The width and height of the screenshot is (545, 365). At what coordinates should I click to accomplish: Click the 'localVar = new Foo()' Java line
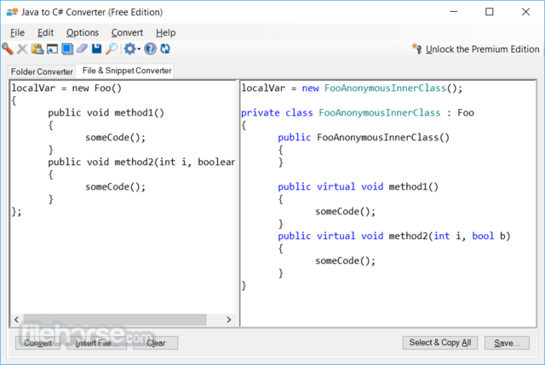click(66, 88)
